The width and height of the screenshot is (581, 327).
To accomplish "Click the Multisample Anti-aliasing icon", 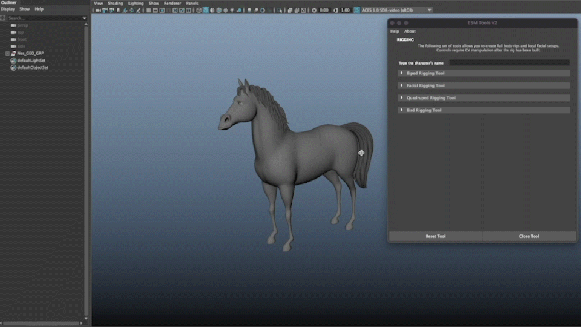I will [x=263, y=10].
